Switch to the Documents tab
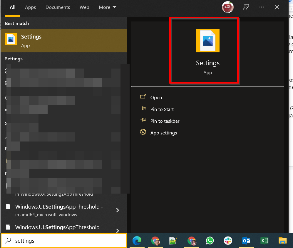The image size is (293, 248). point(58,7)
